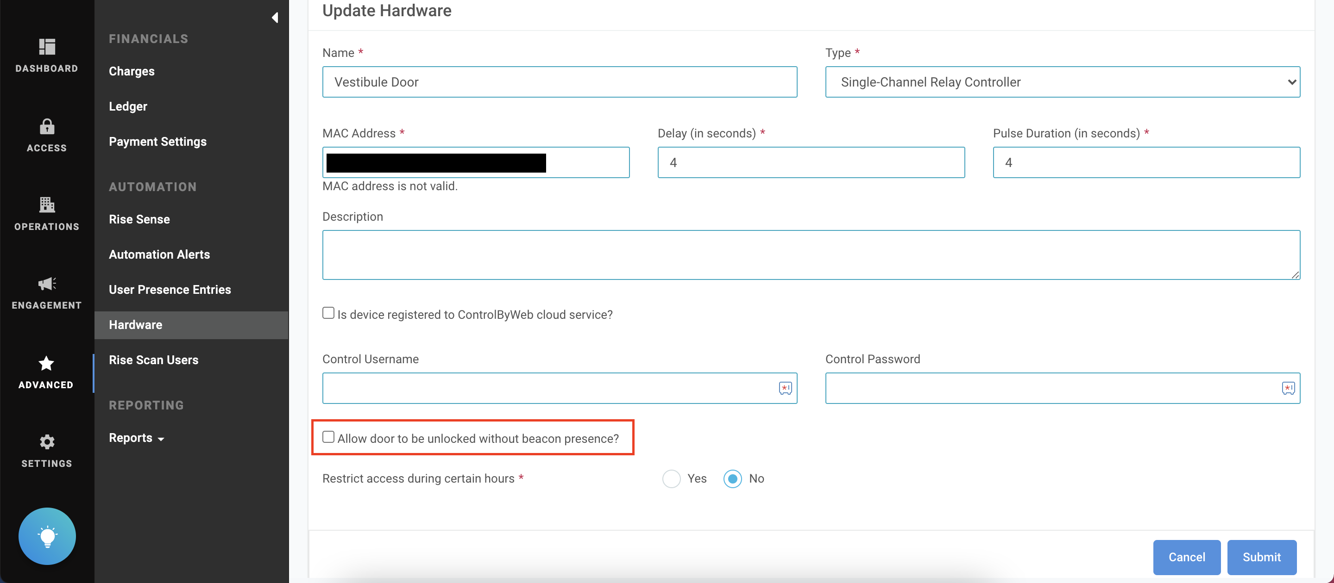Open User Presence Entries
This screenshot has height=583, width=1334.
[x=170, y=289]
